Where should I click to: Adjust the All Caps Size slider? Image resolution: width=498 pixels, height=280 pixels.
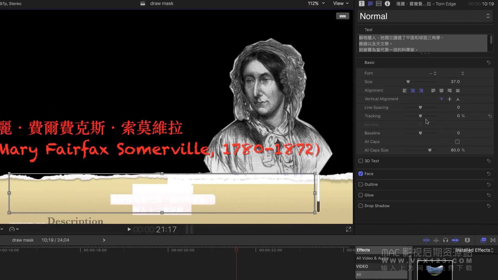[x=430, y=150]
